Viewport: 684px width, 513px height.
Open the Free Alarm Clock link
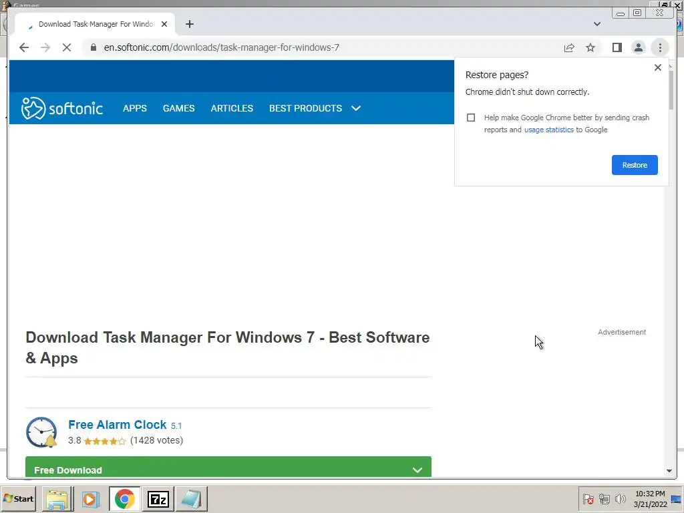coord(118,424)
